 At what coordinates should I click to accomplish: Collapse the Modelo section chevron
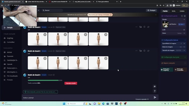tap(184, 19)
